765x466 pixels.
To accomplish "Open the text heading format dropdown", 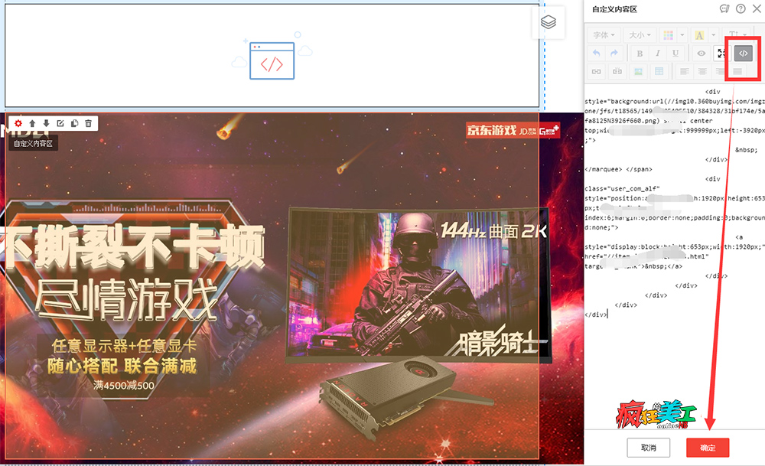I will coord(737,34).
